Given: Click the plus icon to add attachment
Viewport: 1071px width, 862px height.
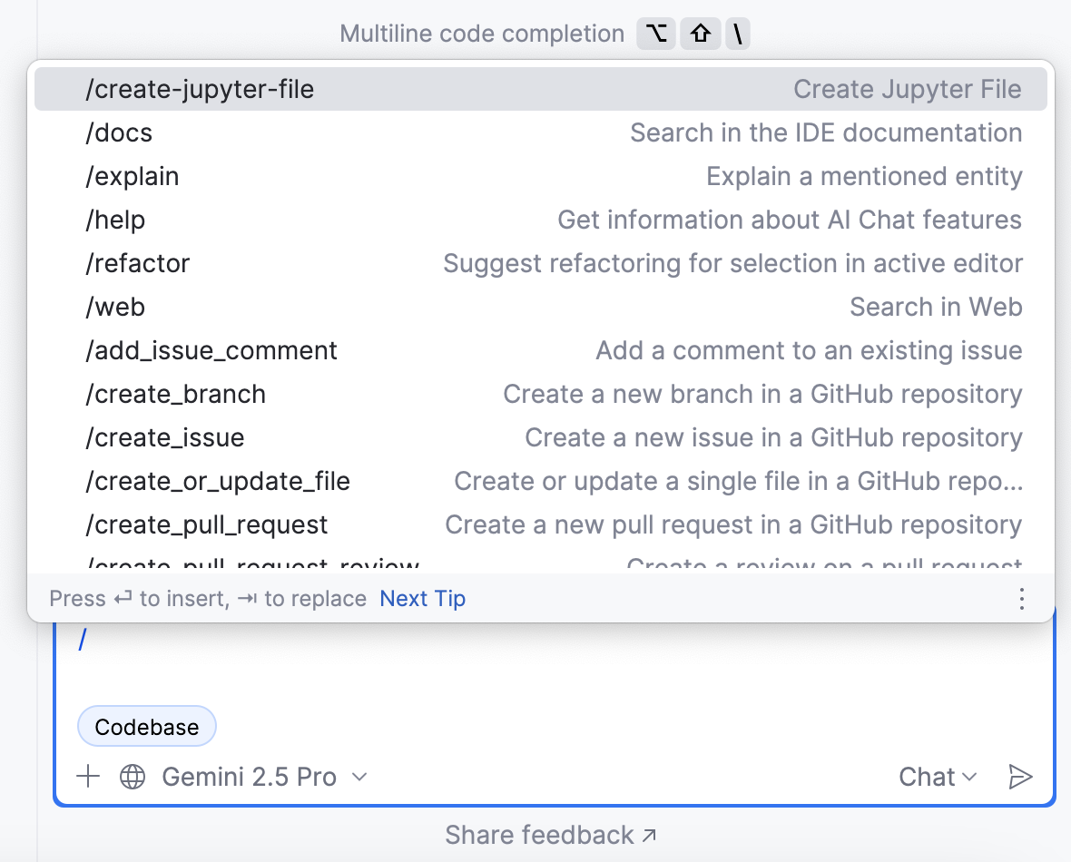Looking at the screenshot, I should tap(88, 777).
